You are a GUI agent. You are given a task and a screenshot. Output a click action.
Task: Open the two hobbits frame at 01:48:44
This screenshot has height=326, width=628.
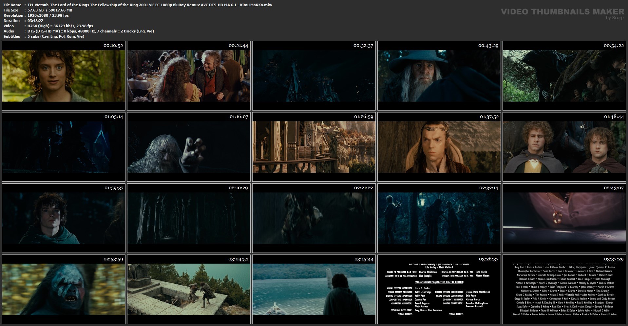564,147
